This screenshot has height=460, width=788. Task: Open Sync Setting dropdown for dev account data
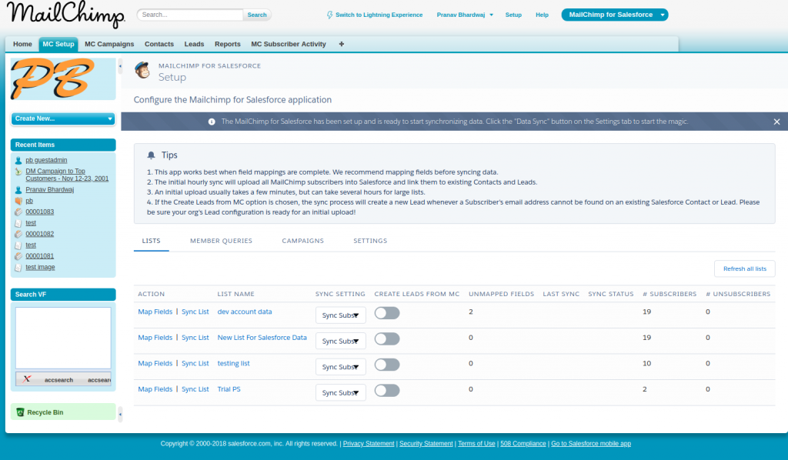(x=341, y=315)
